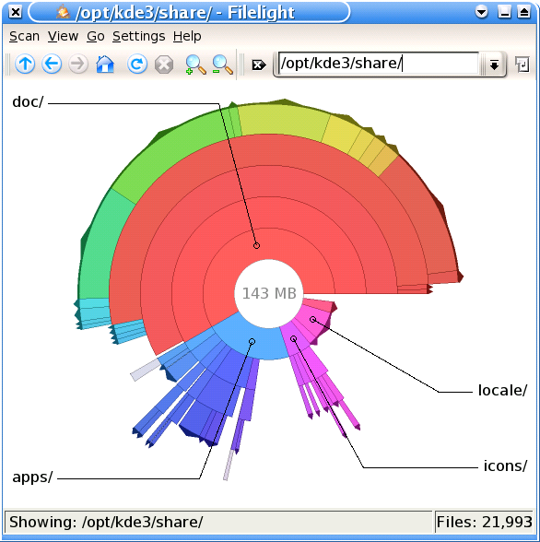Click the Go button beside the location bar
Image resolution: width=540 pixels, height=542 pixels.
point(522,65)
